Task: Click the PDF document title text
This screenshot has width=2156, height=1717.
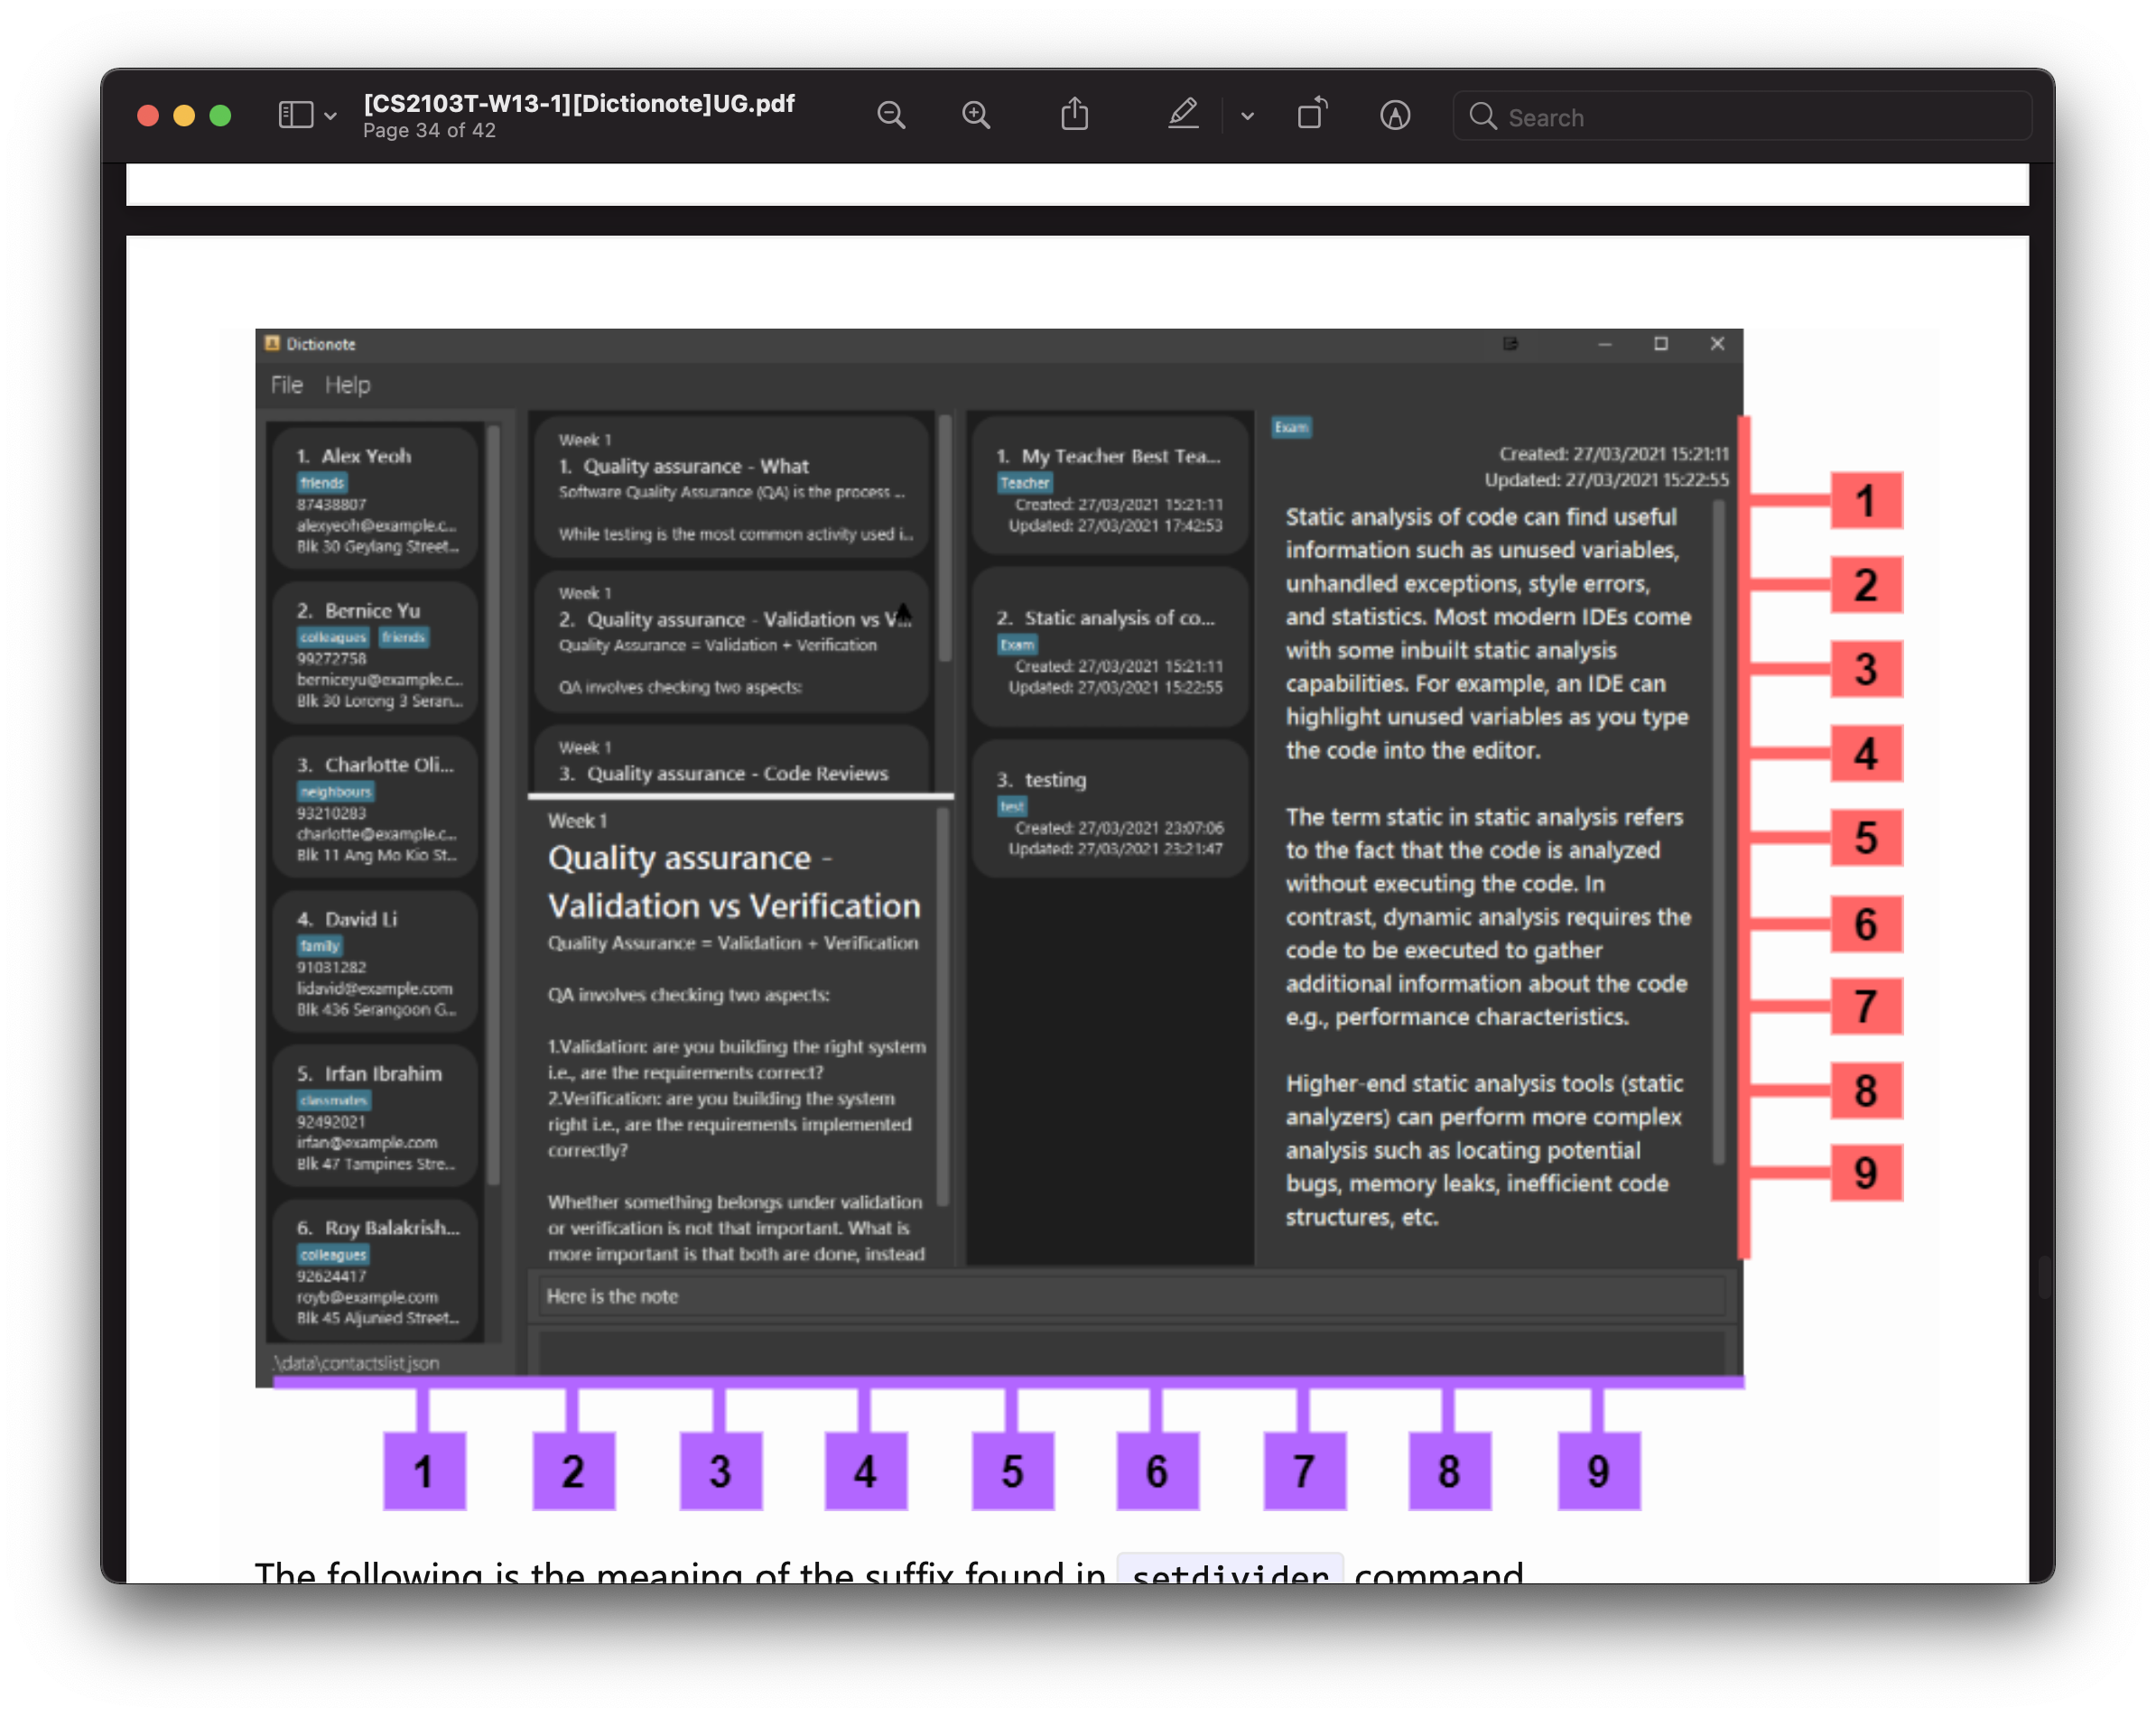Action: tap(579, 104)
